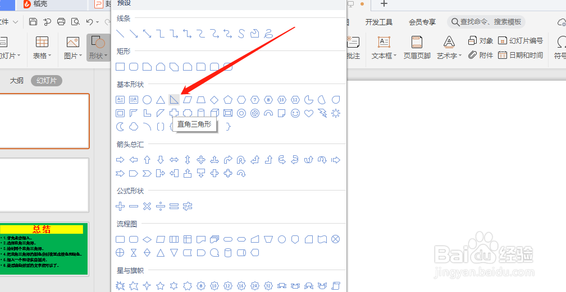Expand the undo history arrow

click(98, 22)
